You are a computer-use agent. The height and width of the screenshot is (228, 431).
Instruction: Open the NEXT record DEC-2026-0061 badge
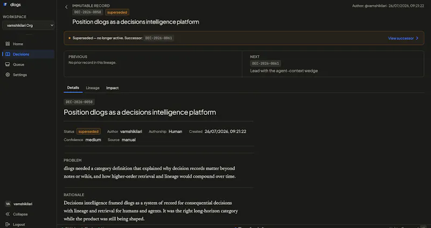click(x=266, y=63)
